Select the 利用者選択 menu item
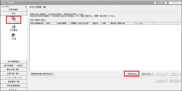 [x=13, y=10]
